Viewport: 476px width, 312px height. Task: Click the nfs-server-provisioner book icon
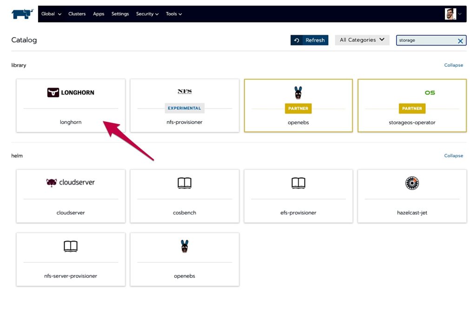tap(71, 246)
